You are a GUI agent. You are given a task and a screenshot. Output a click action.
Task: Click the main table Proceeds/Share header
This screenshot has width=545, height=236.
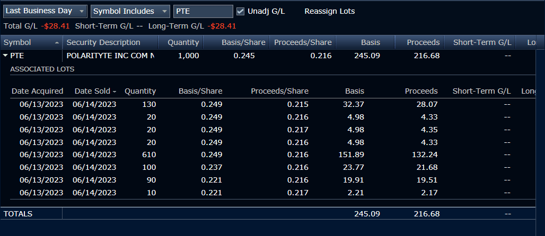[303, 42]
